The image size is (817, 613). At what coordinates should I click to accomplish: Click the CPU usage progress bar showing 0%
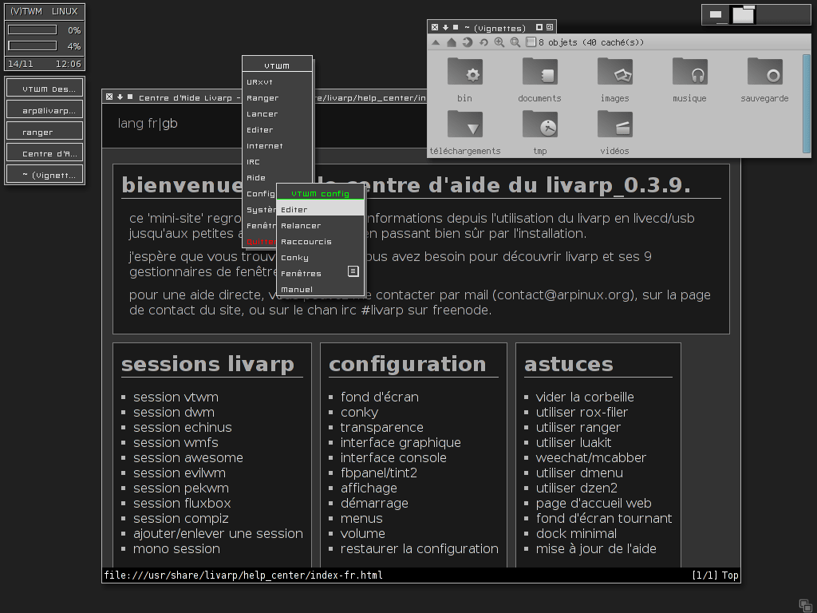(32, 30)
